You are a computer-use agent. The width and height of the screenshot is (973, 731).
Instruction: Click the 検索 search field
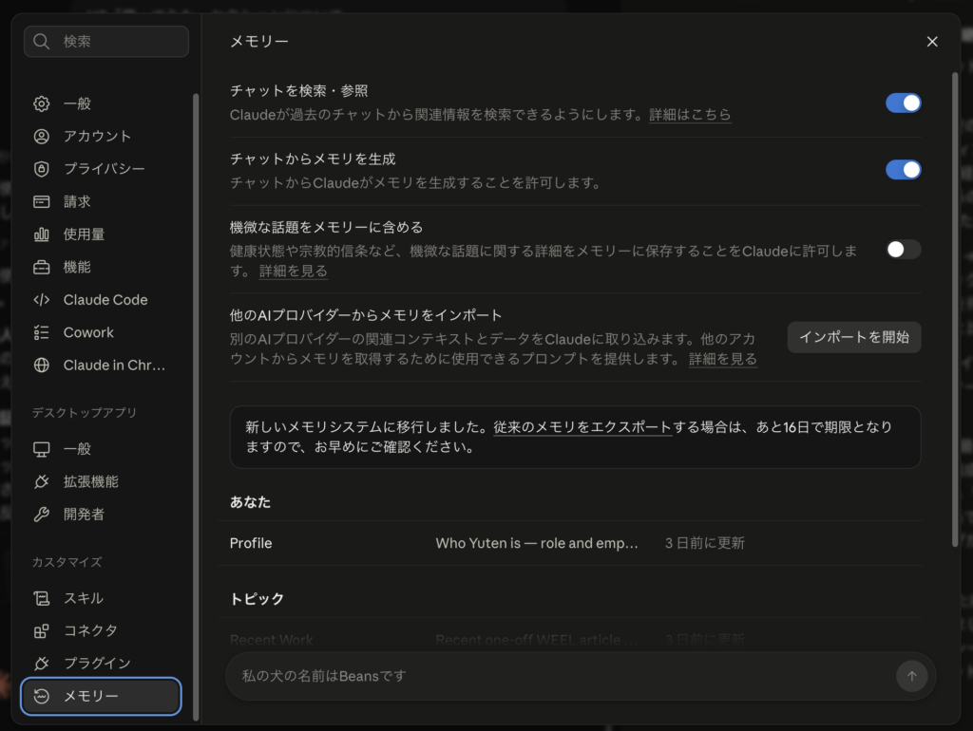tap(106, 42)
